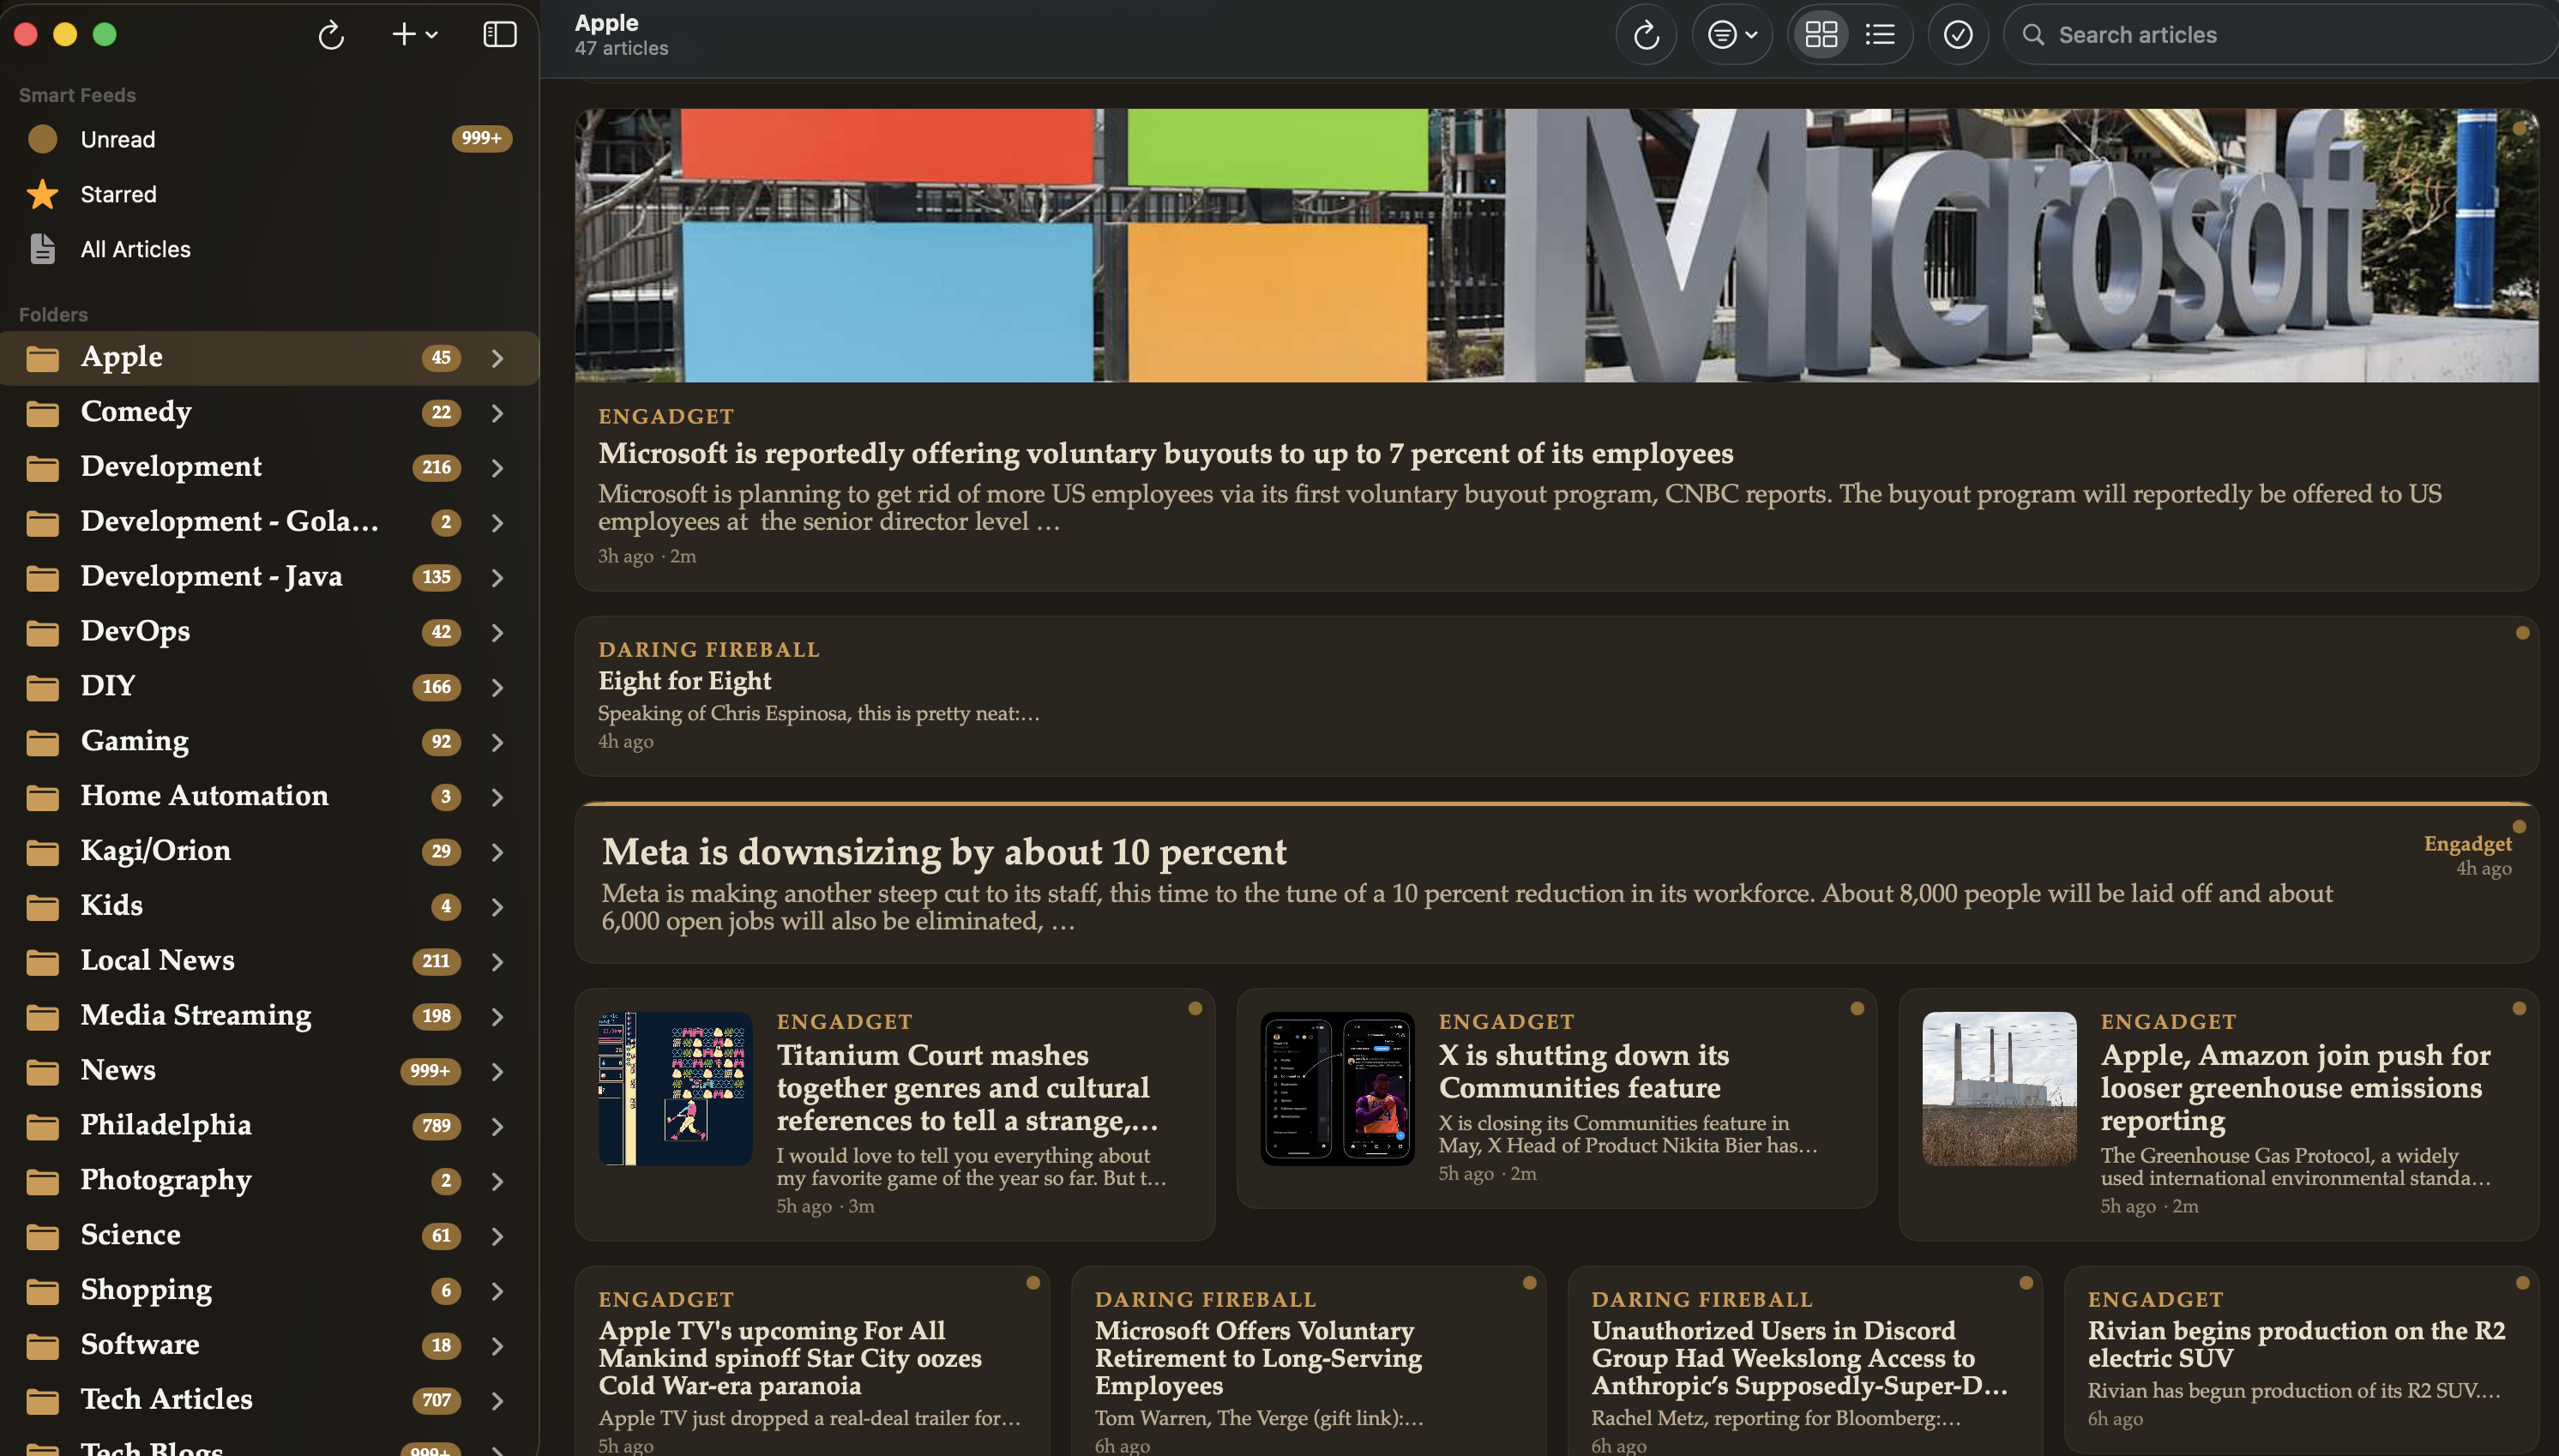Open the Starred smart feed
Viewport: 2559px width, 1456px height.
(269, 194)
